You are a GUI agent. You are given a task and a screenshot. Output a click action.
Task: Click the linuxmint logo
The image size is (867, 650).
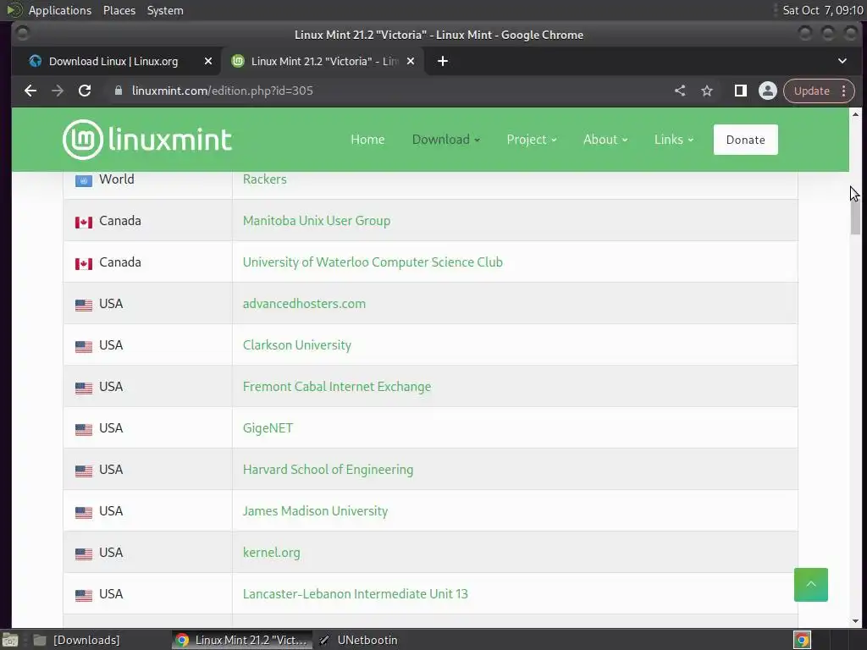pyautogui.click(x=147, y=140)
